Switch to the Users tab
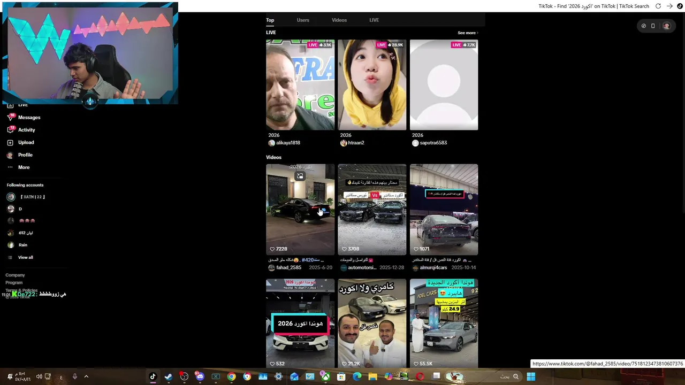 [303, 20]
